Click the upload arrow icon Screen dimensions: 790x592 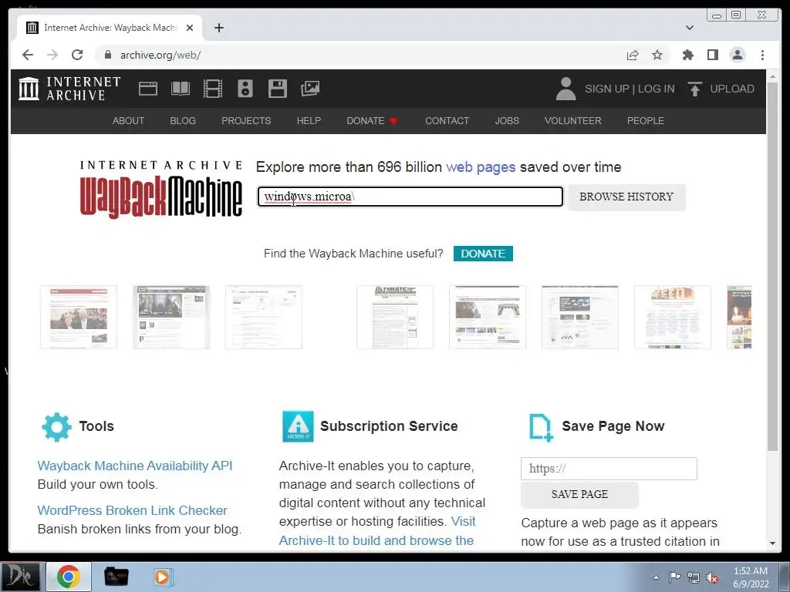[695, 89]
